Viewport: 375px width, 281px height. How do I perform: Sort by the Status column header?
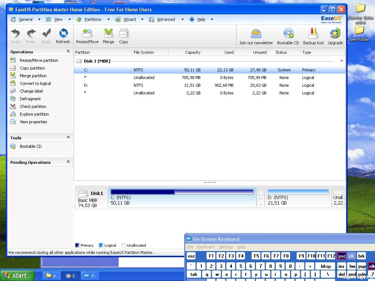284,52
